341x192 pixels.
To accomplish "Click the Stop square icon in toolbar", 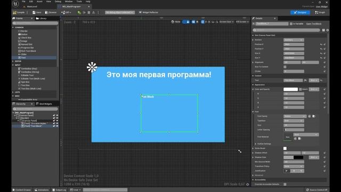I will [x=89, y=12].
